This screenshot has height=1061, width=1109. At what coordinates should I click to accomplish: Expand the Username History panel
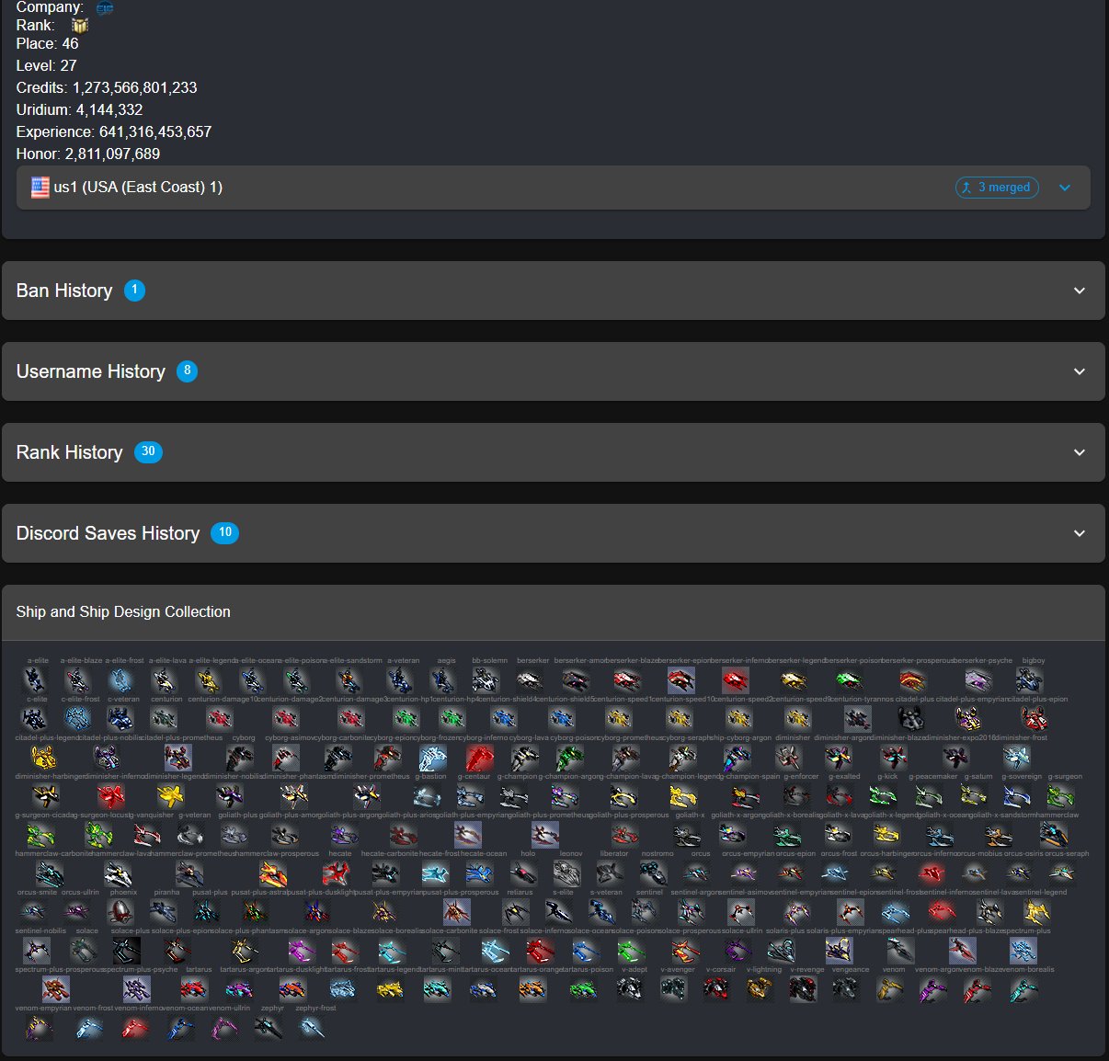(1079, 371)
